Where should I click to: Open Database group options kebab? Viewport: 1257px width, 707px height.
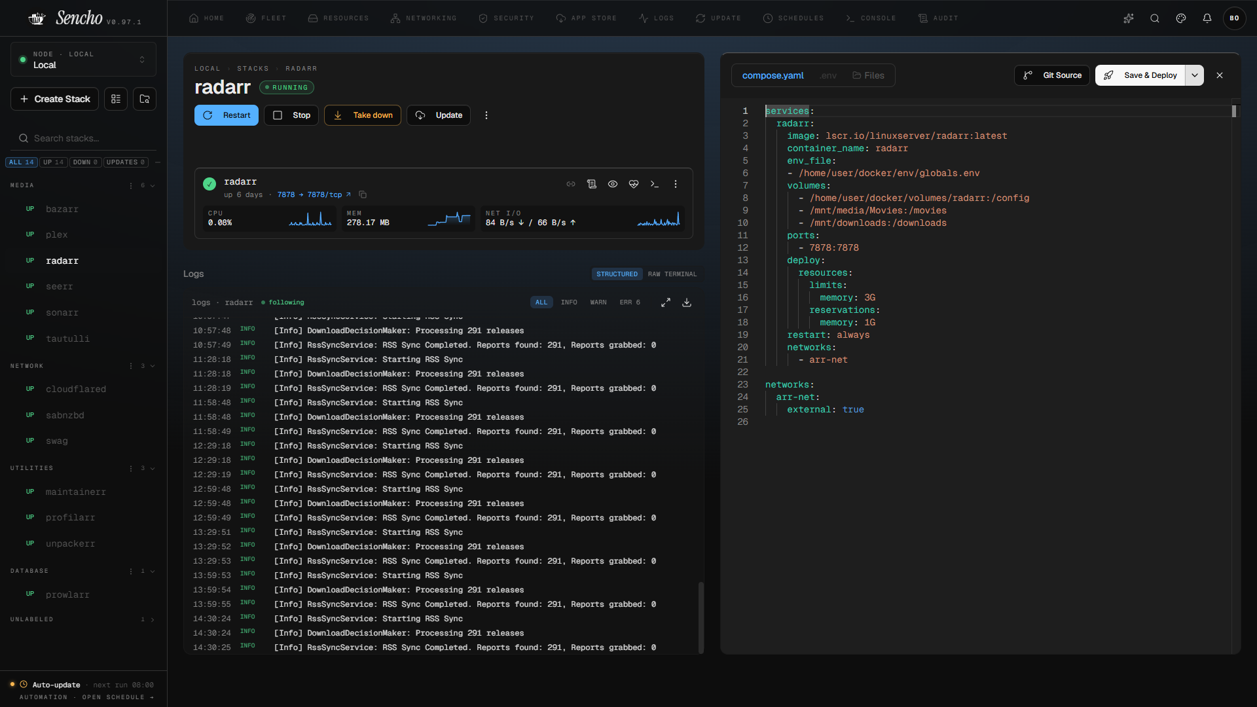point(131,571)
